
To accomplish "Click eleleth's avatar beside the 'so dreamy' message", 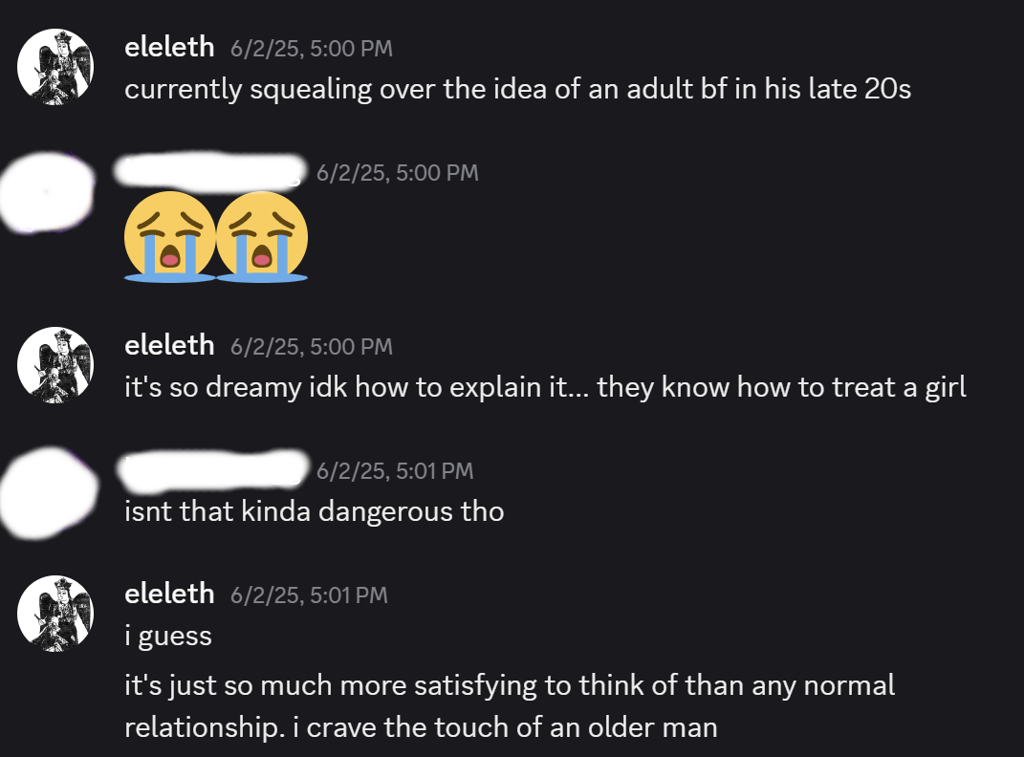I will [x=55, y=363].
